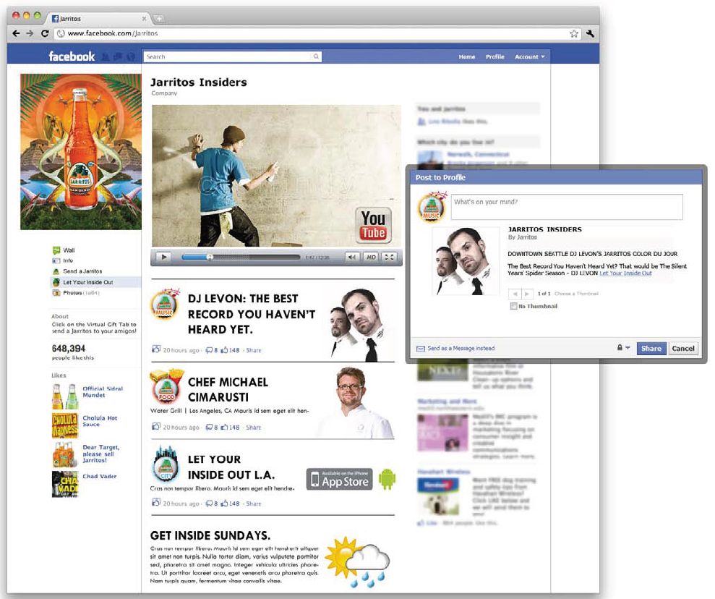
Task: Show next thumbnail in Post to Profile dialog
Action: tap(526, 294)
